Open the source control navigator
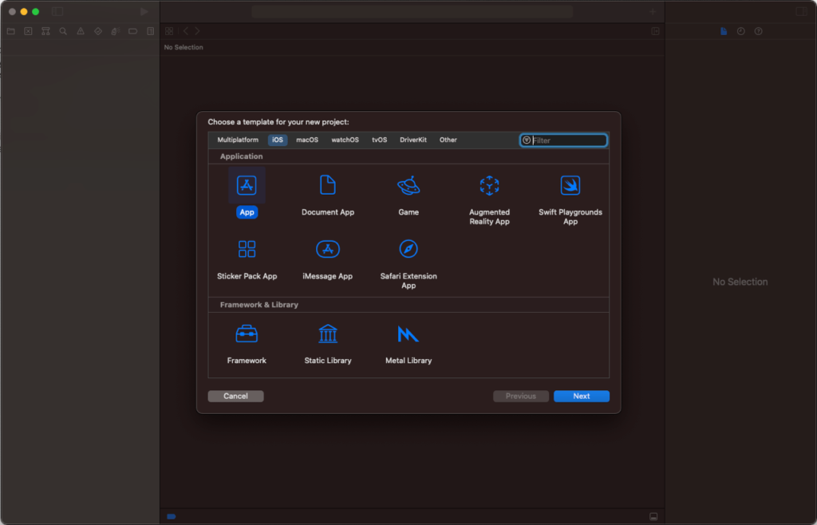The height and width of the screenshot is (525, 817). click(x=28, y=31)
